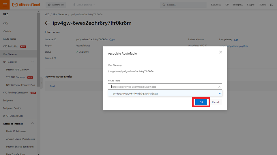
Task: Open the Enterprise menu
Action: tap(238, 5)
